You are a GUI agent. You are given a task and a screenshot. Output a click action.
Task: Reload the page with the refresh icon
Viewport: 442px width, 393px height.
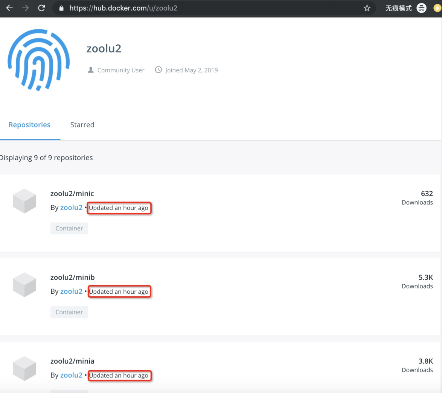(42, 8)
